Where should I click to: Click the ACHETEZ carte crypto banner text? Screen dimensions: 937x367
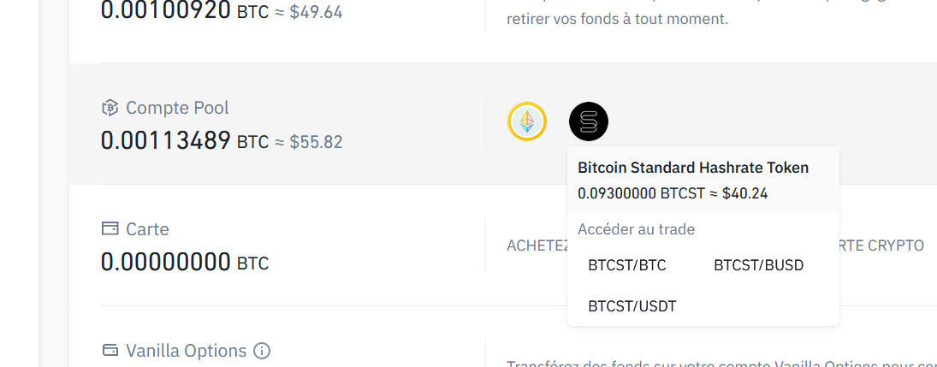715,246
